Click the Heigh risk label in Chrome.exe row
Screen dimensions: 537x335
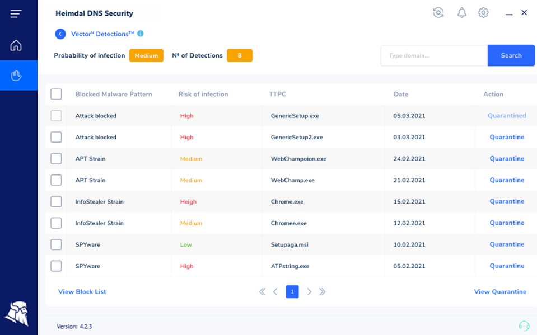(x=188, y=201)
